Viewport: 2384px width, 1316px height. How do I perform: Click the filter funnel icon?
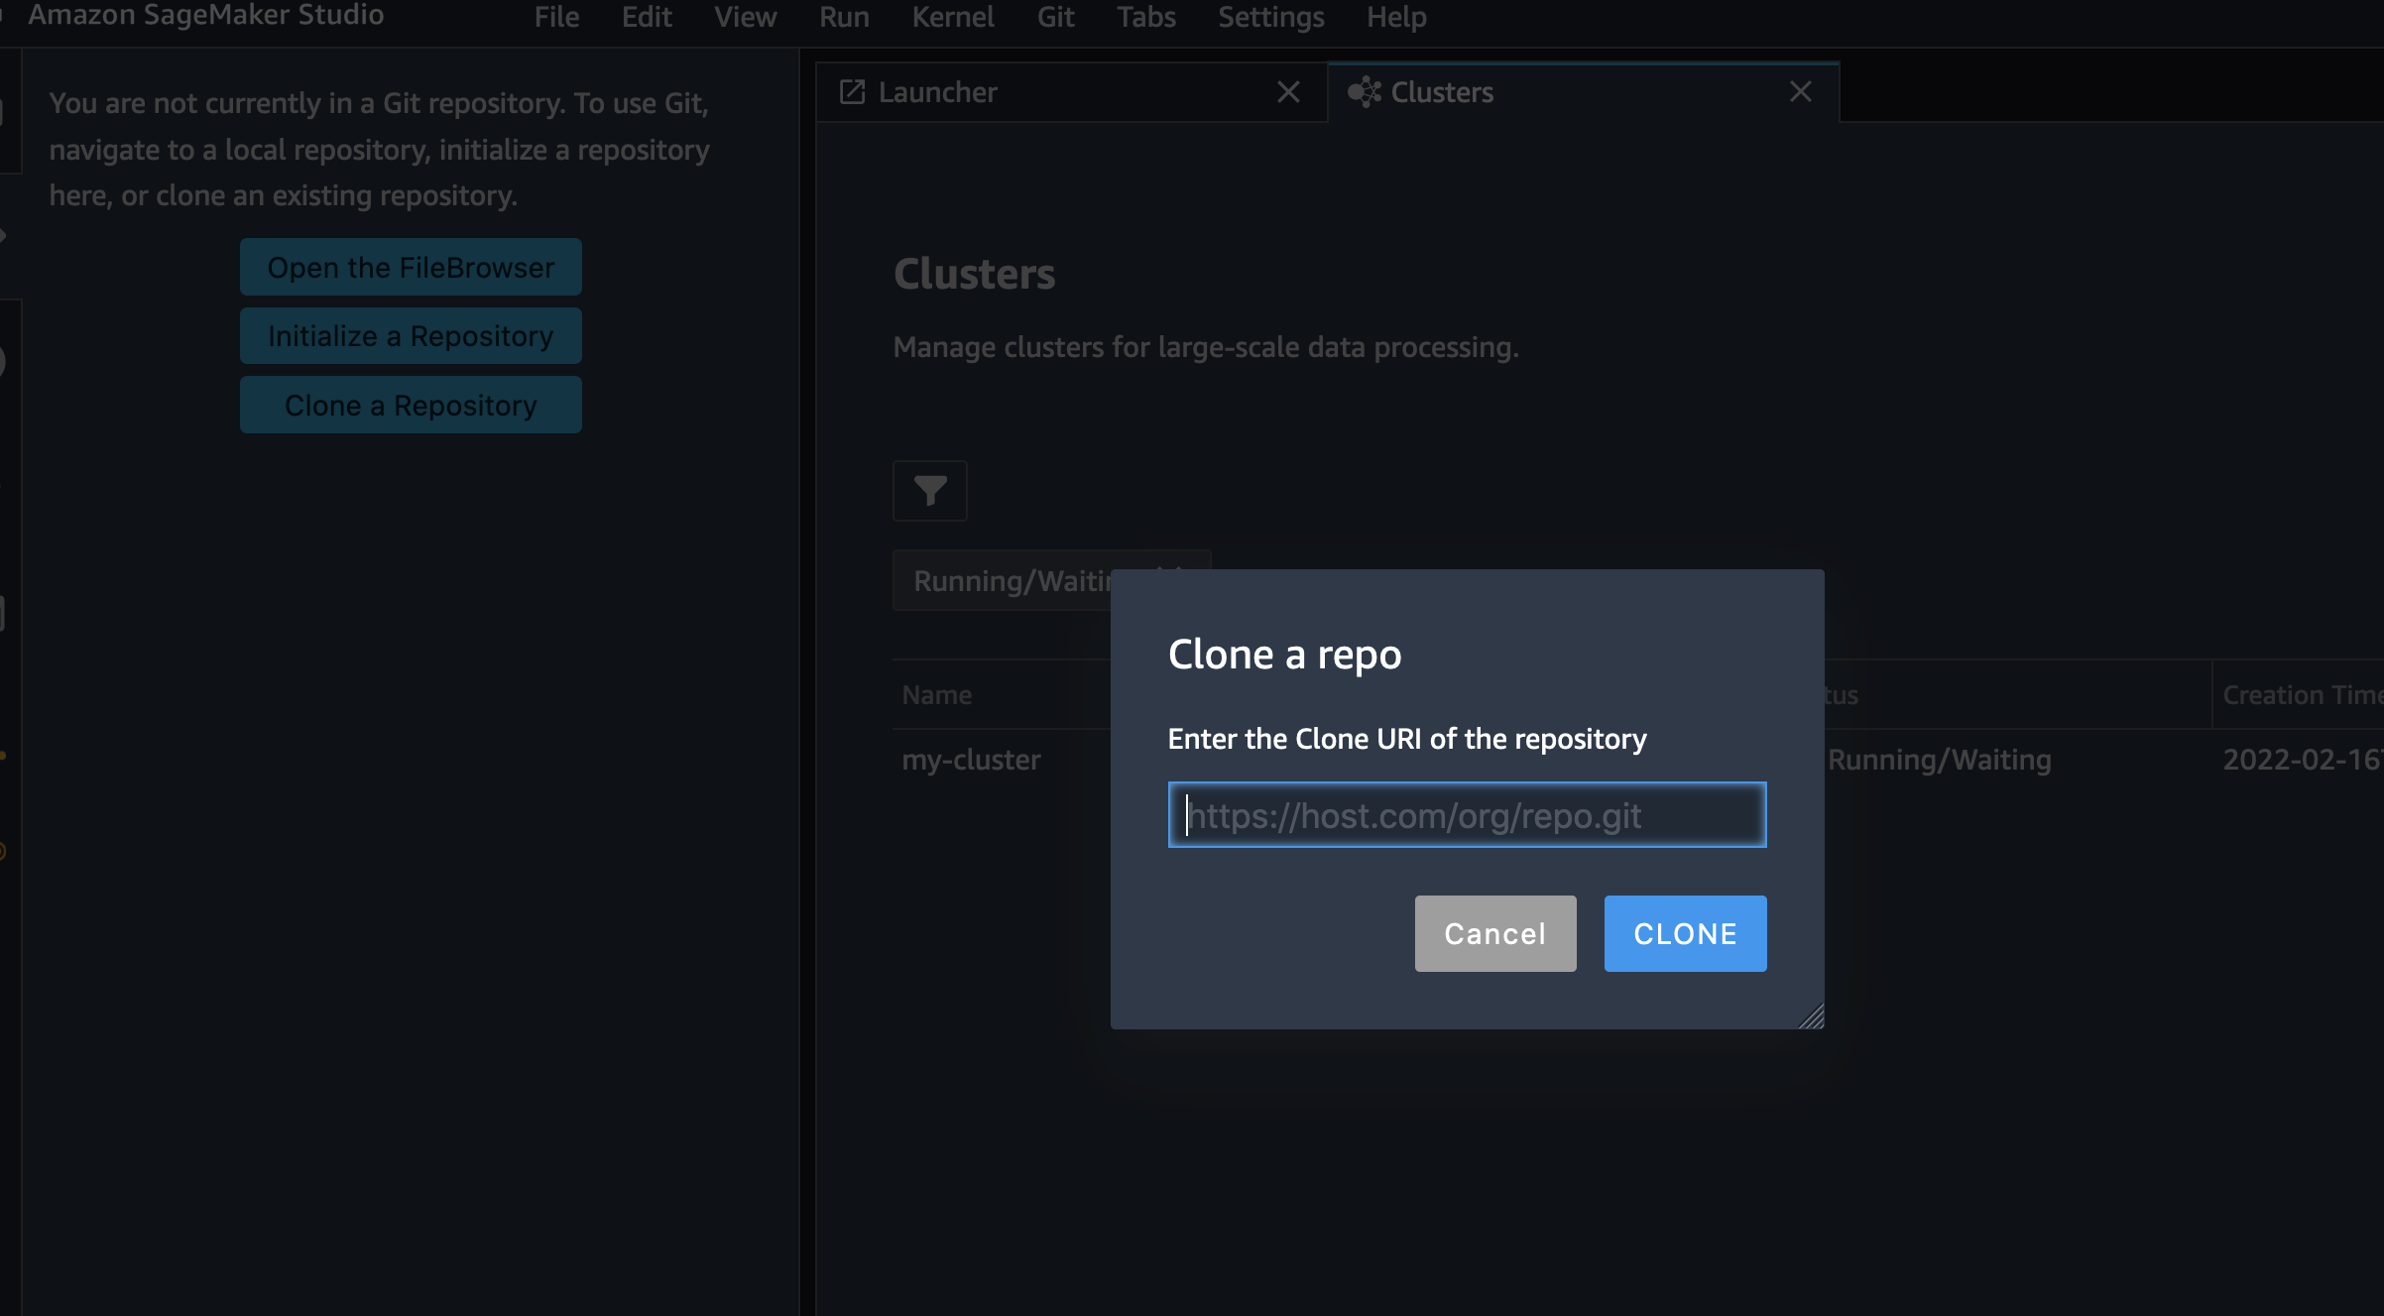pos(929,491)
